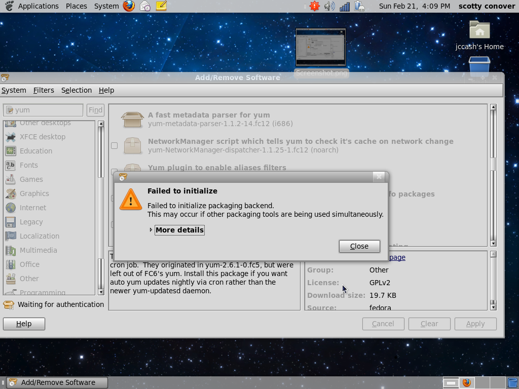Open the Selection menu

[77, 90]
